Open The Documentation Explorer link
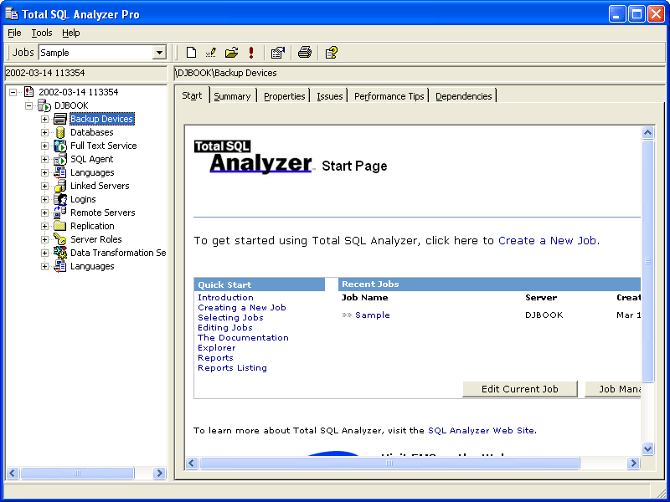Image resolution: width=670 pixels, height=502 pixels. 243,342
